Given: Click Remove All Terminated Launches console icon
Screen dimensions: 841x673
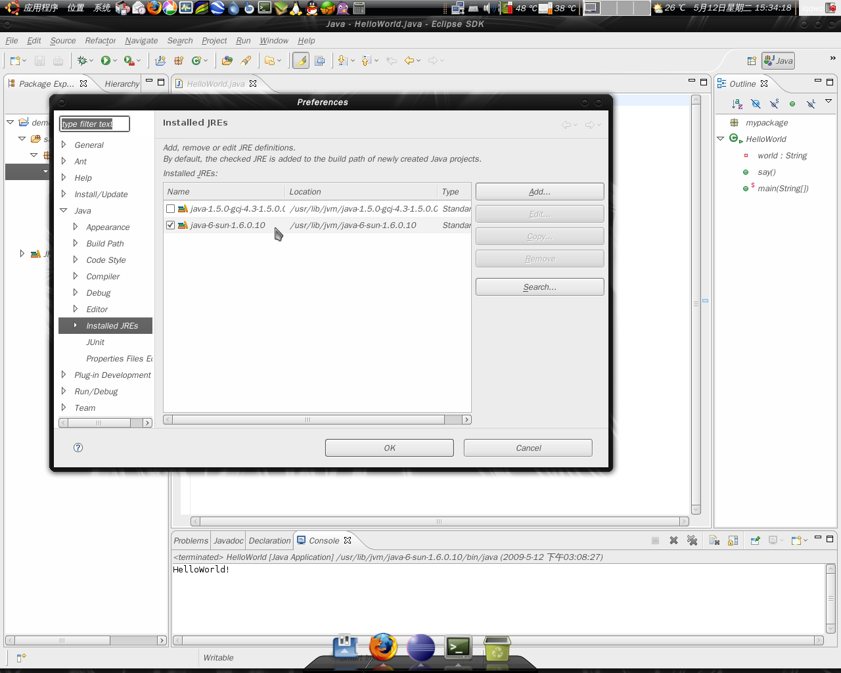Looking at the screenshot, I should click(x=692, y=540).
